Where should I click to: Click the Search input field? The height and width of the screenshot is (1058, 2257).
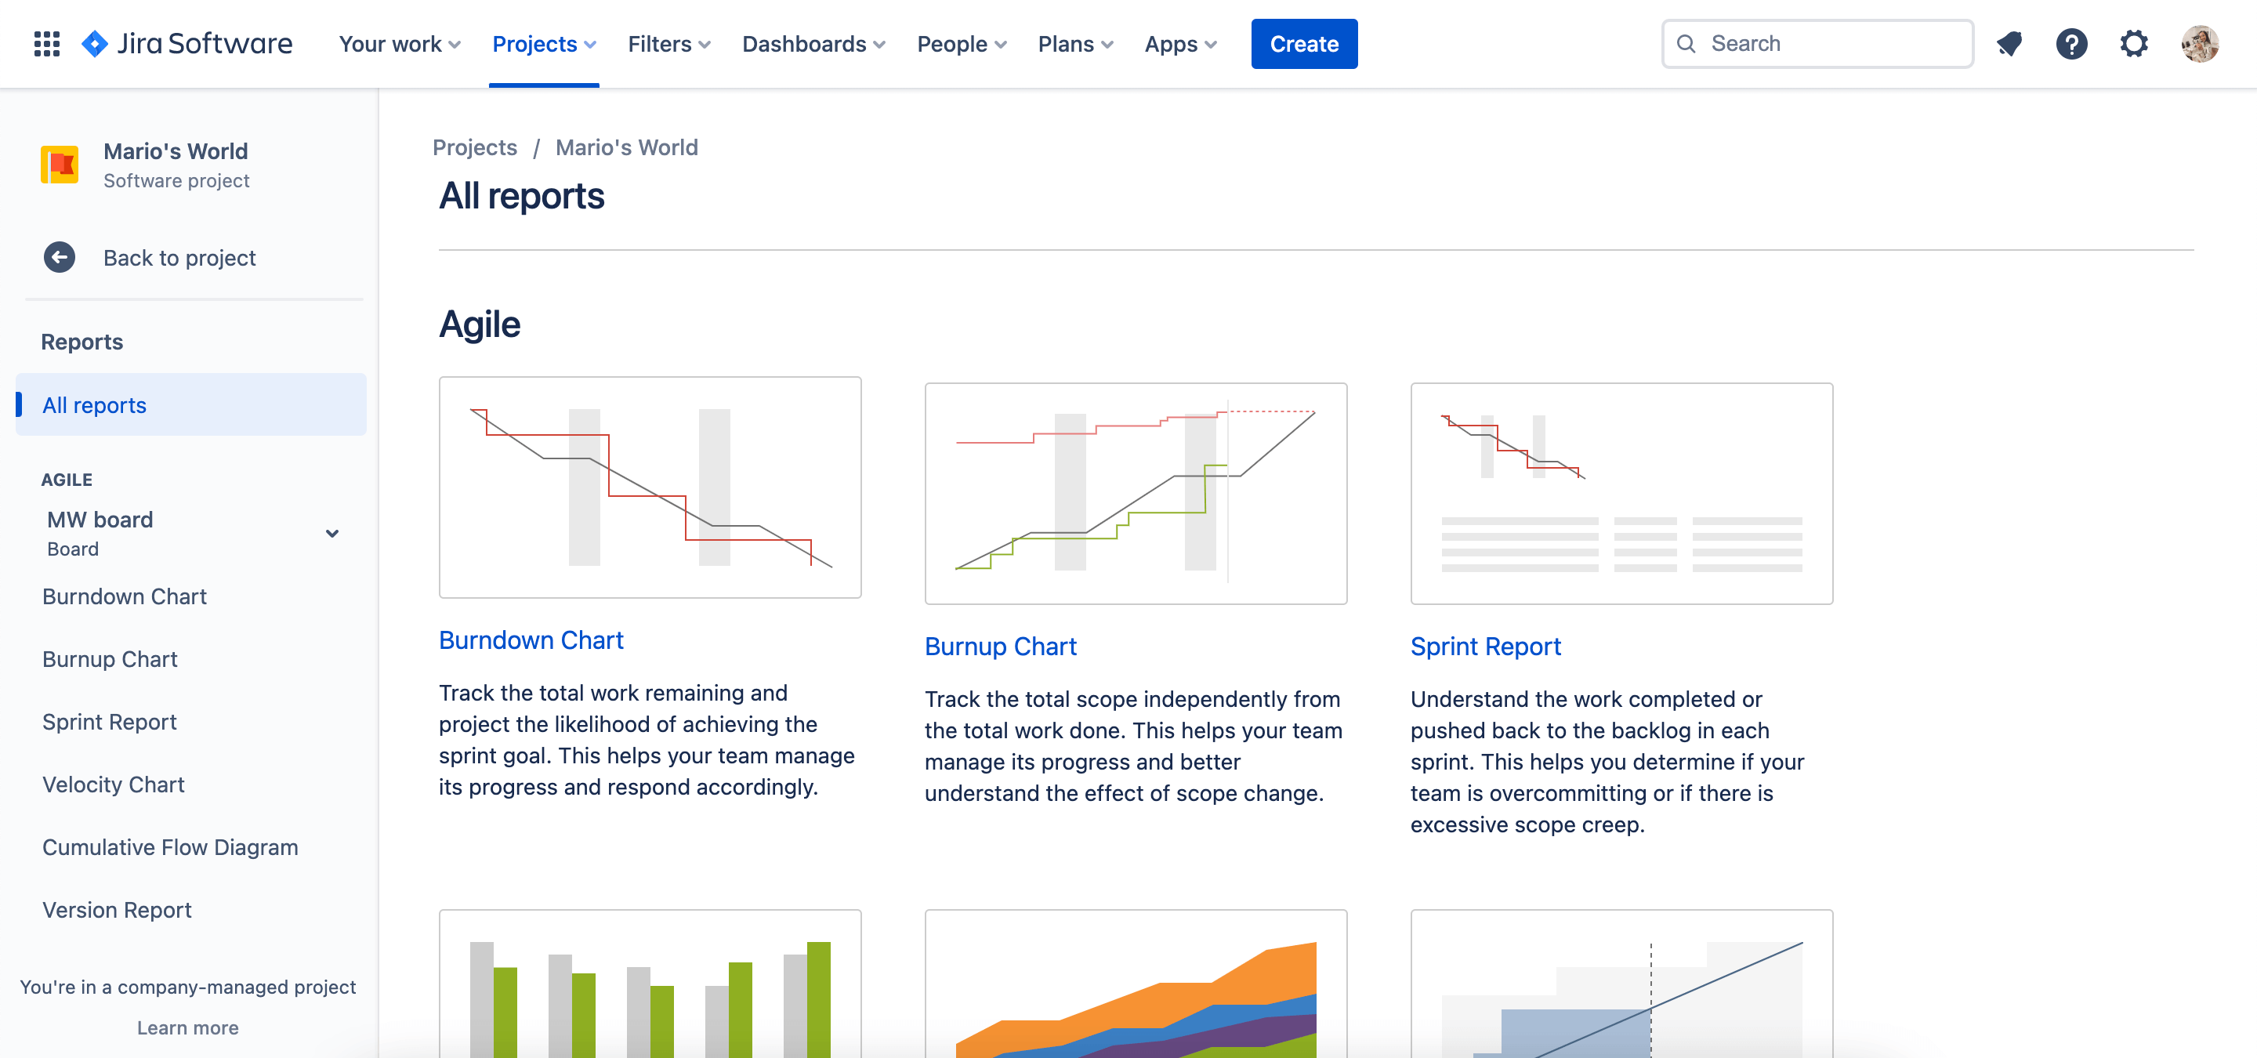[1818, 43]
